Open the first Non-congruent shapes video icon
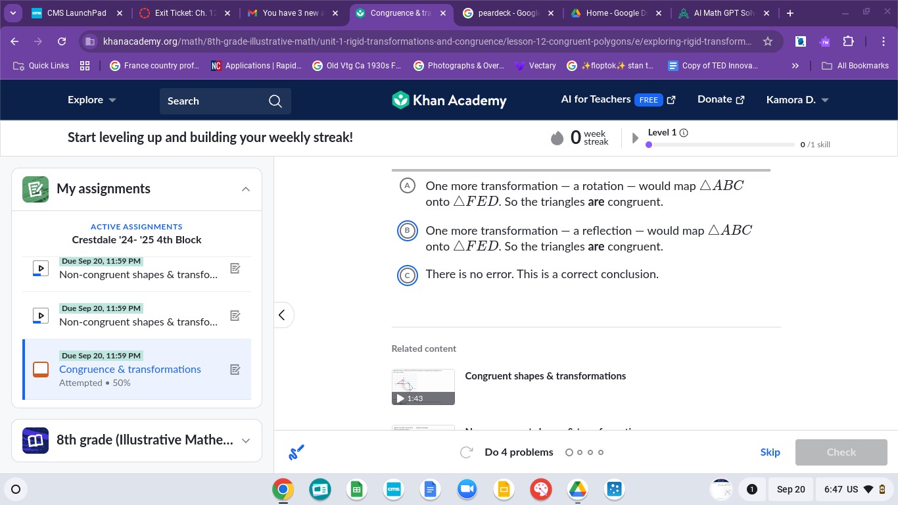 tap(41, 268)
